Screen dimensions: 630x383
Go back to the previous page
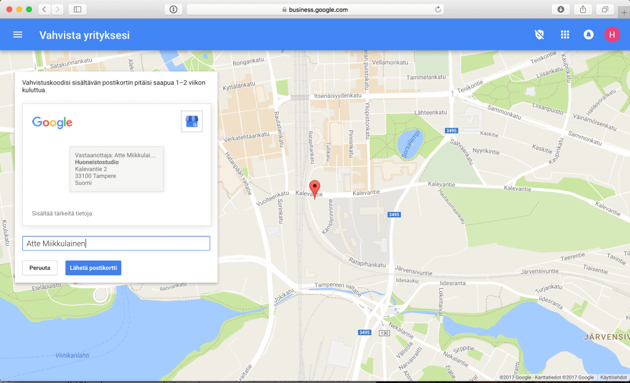(x=46, y=9)
